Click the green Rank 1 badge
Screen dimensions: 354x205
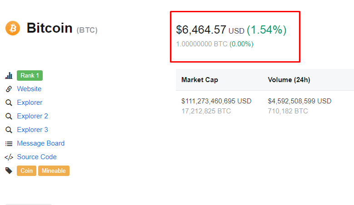pos(30,75)
